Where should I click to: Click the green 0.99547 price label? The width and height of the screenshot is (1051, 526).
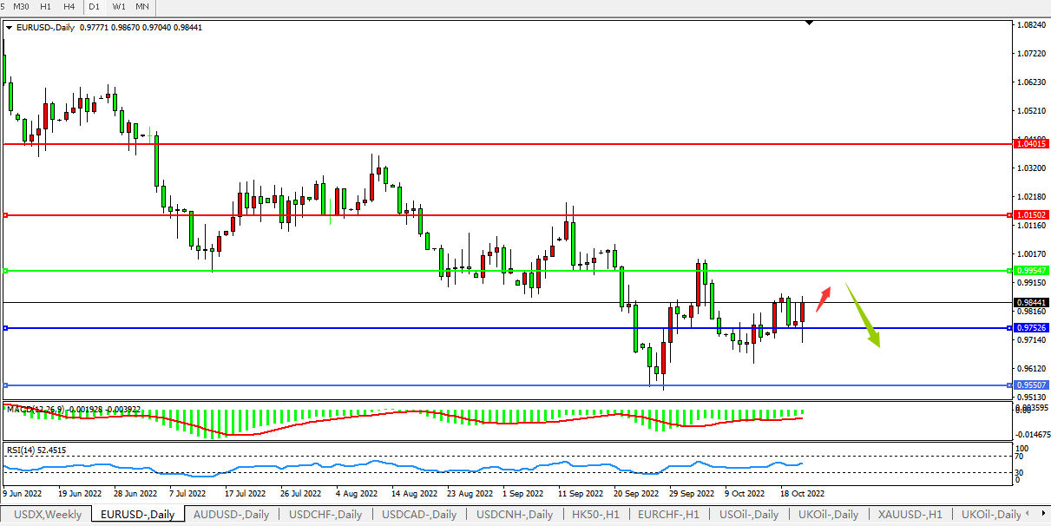1031,271
